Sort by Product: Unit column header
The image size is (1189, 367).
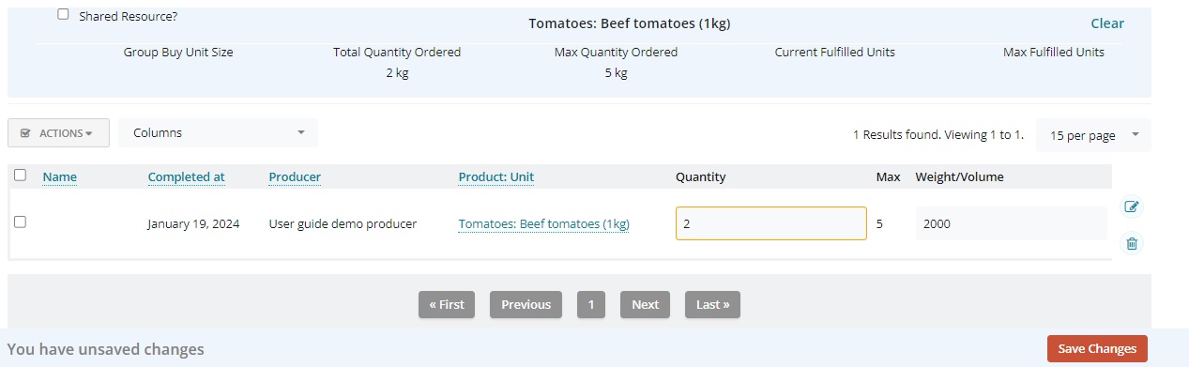496,176
